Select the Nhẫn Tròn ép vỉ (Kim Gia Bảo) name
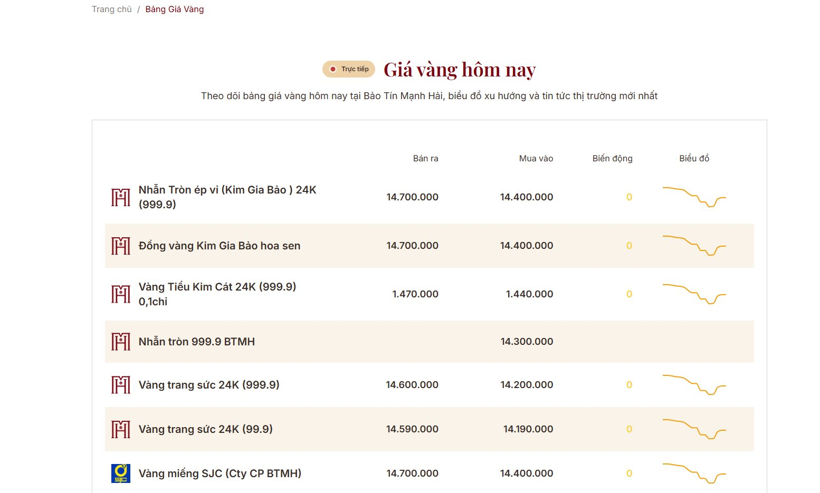Screen dimensions: 820x493 [x=227, y=197]
